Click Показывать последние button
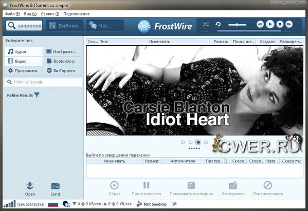The image size is (308, 211). tap(191, 188)
